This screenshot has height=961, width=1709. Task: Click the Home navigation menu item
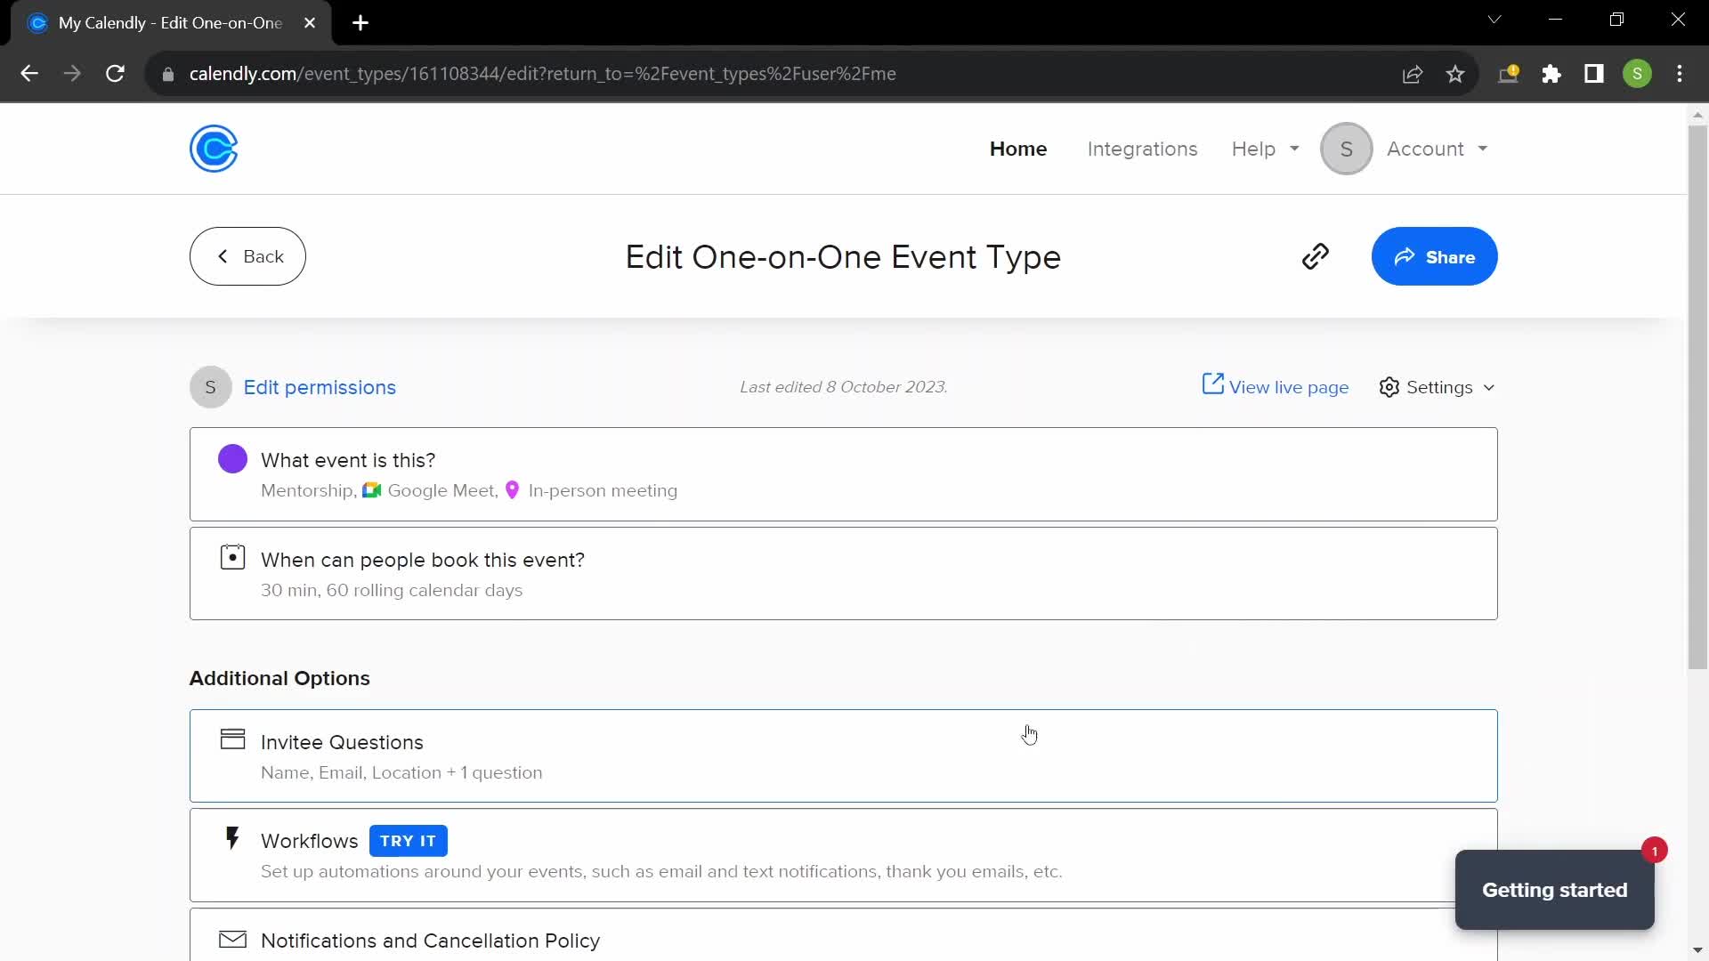pos(1017,148)
